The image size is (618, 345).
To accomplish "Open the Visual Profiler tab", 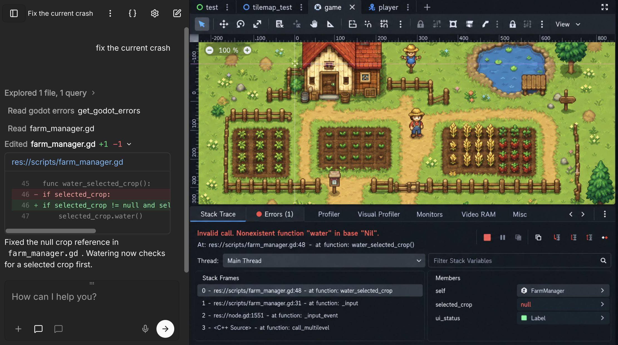I will tap(379, 214).
